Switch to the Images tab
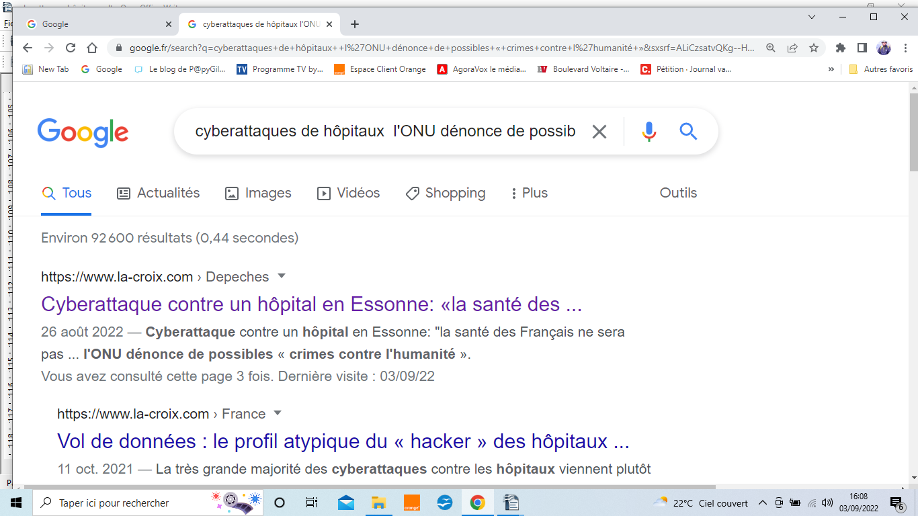The width and height of the screenshot is (918, 516). 258,193
